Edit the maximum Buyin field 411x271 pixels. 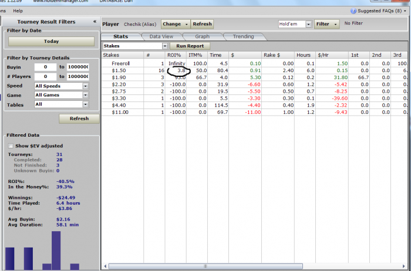coord(78,67)
